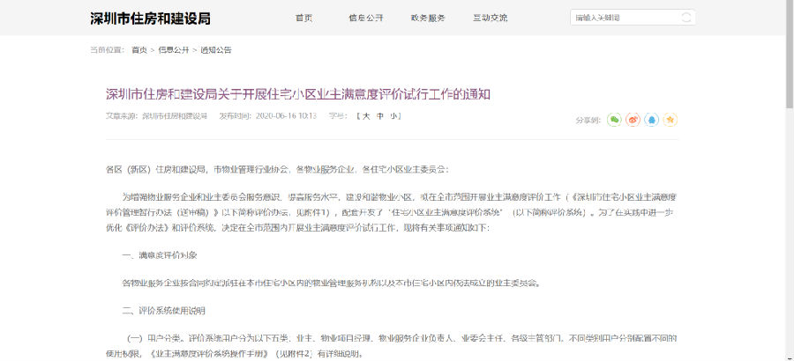Share to Qzone star icon
This screenshot has width=794, height=361.
pos(670,119)
